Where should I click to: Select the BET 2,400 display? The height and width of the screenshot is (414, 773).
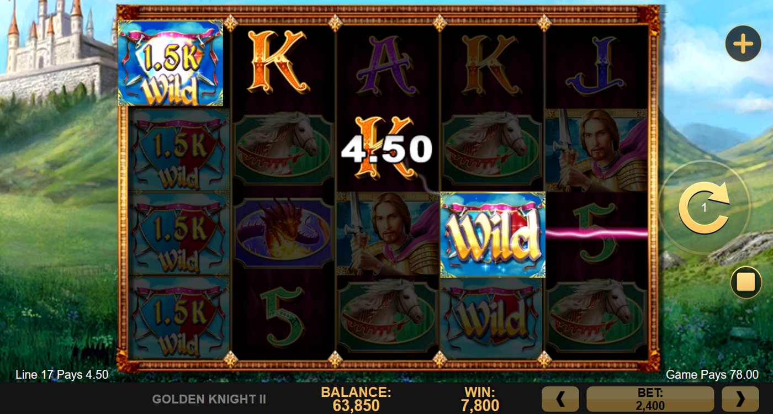click(x=650, y=399)
